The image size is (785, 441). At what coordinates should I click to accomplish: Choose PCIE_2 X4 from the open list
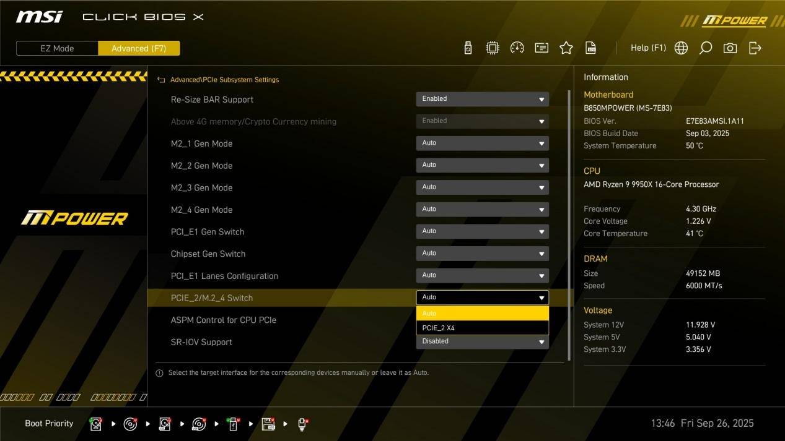coord(482,328)
